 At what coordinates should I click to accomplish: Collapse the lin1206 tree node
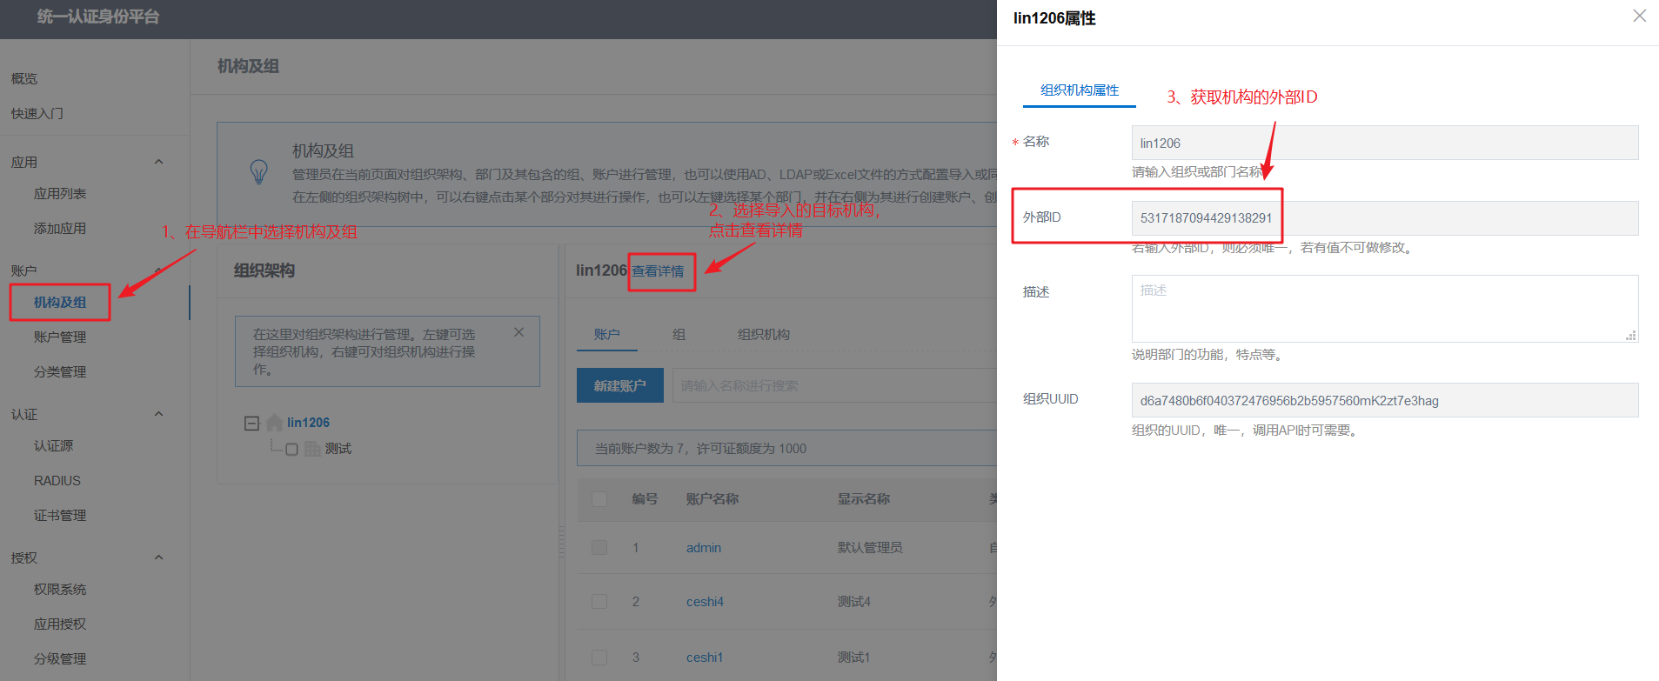point(251,423)
